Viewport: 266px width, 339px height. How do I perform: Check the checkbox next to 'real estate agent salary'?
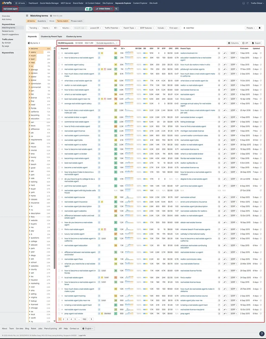point(59,64)
